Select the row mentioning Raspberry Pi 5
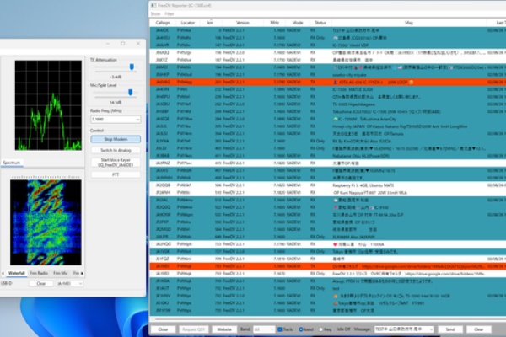Viewport: 506px width, 337px height. click(328, 185)
